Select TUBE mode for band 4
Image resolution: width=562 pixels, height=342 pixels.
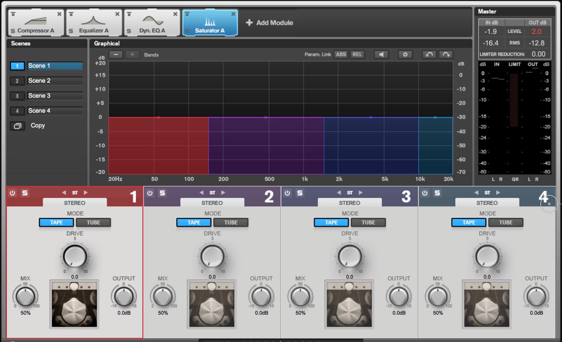[506, 222]
